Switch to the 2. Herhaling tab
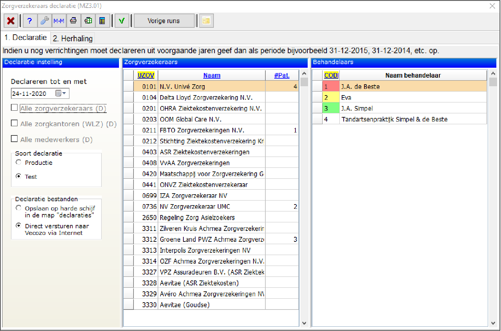Viewport: 501px width, 331px height. (73, 38)
